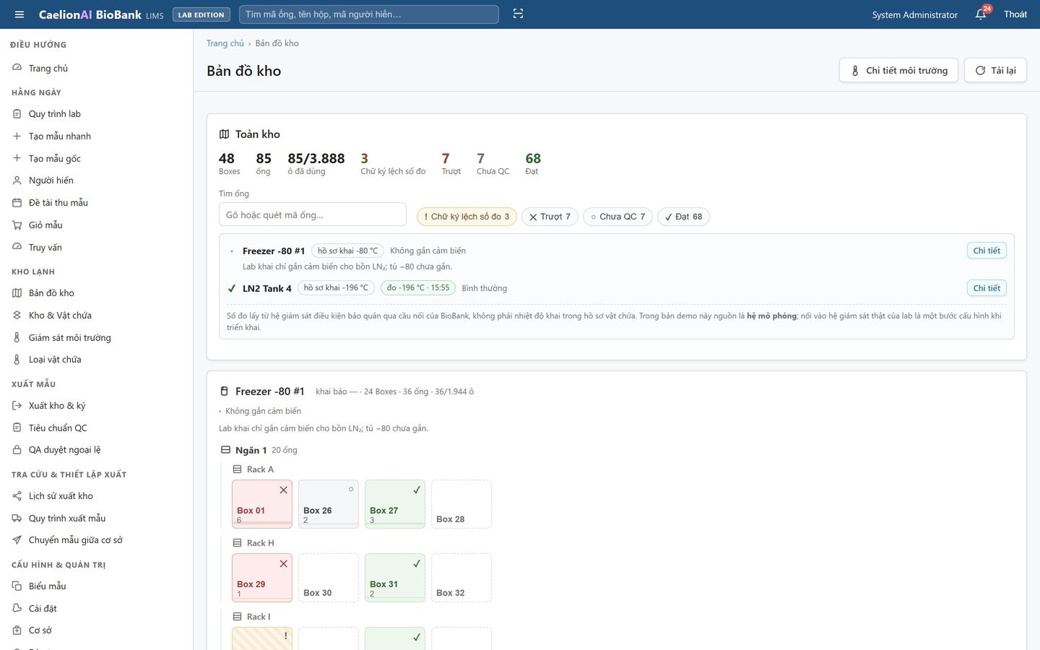The height and width of the screenshot is (650, 1040).
Task: Click the Kho & Vật chứa layers icon
Action: pos(17,315)
